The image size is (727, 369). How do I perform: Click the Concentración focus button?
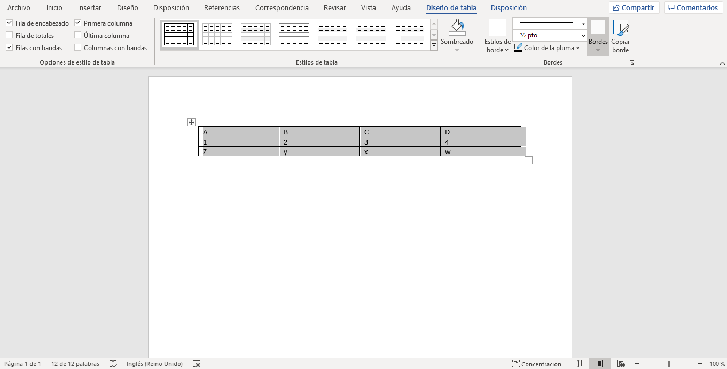(537, 364)
